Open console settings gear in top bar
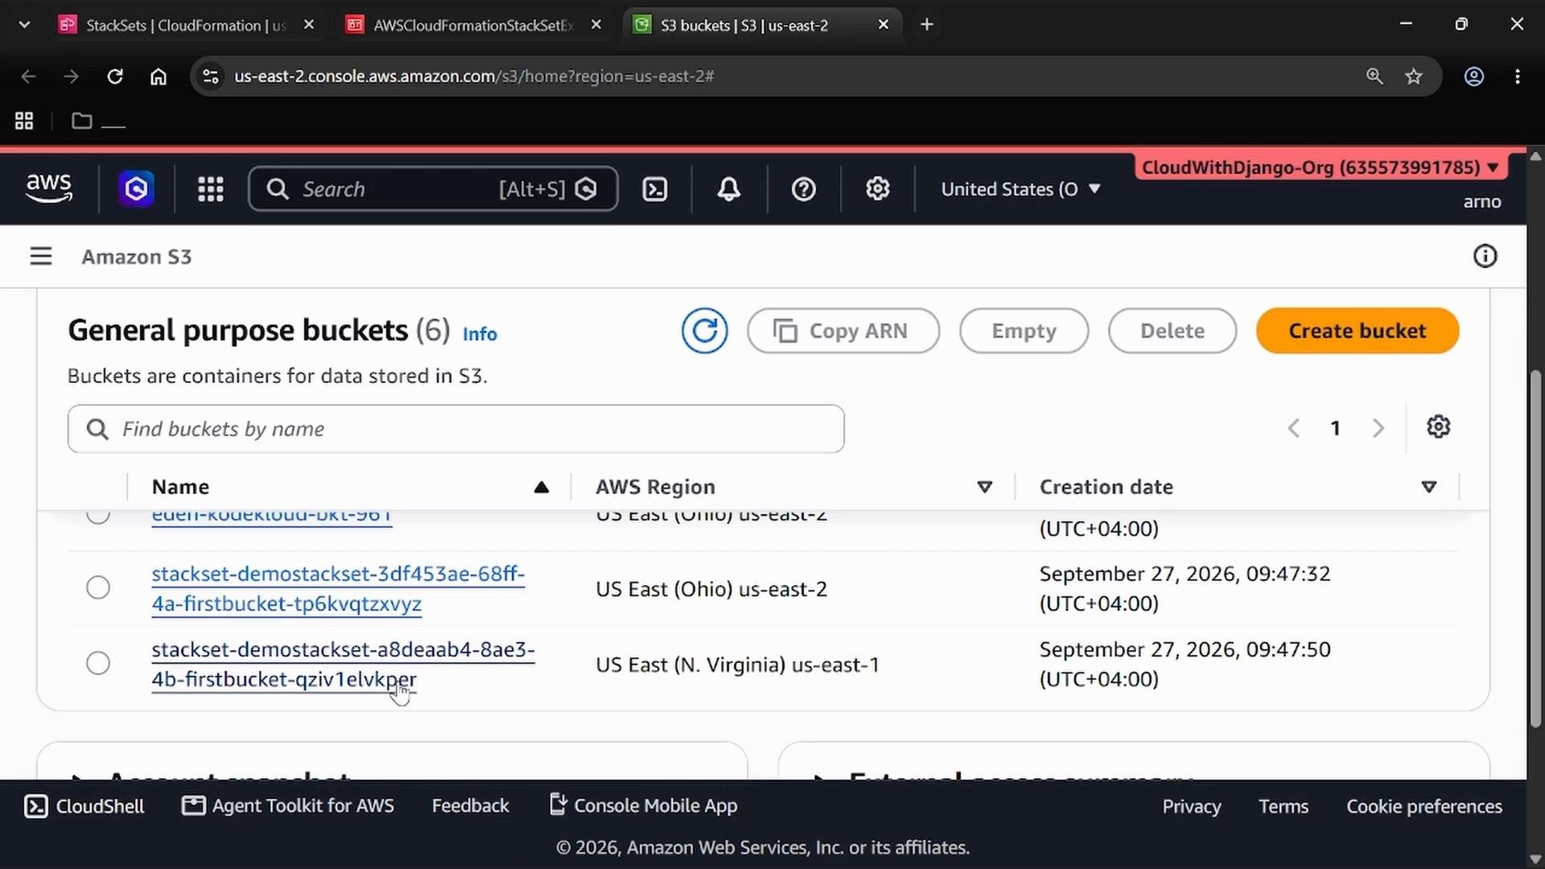 coord(878,189)
